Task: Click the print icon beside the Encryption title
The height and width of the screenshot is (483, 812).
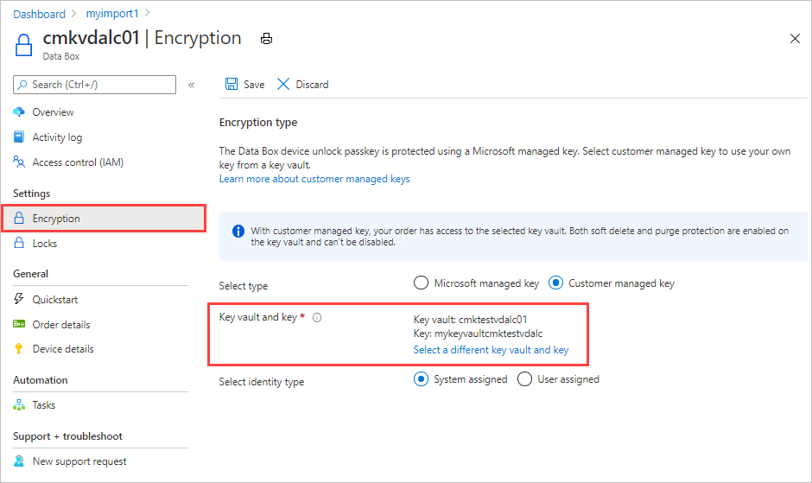Action: coord(267,39)
